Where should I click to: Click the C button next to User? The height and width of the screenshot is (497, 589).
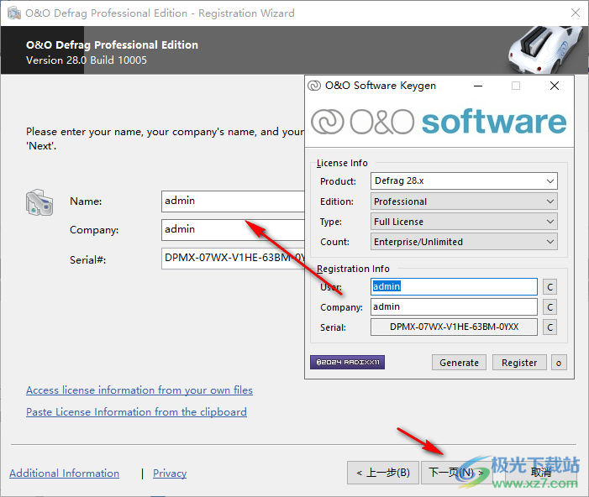pos(550,287)
